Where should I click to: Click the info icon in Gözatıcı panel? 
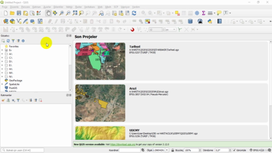(x=23, y=41)
